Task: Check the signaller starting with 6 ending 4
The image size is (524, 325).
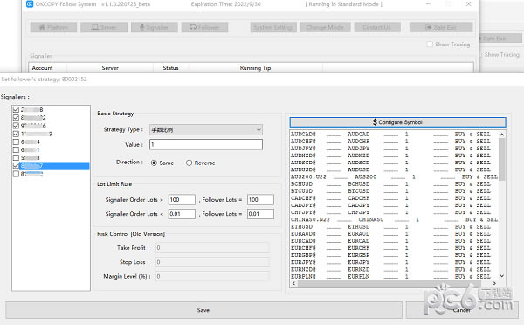Action: click(16, 142)
